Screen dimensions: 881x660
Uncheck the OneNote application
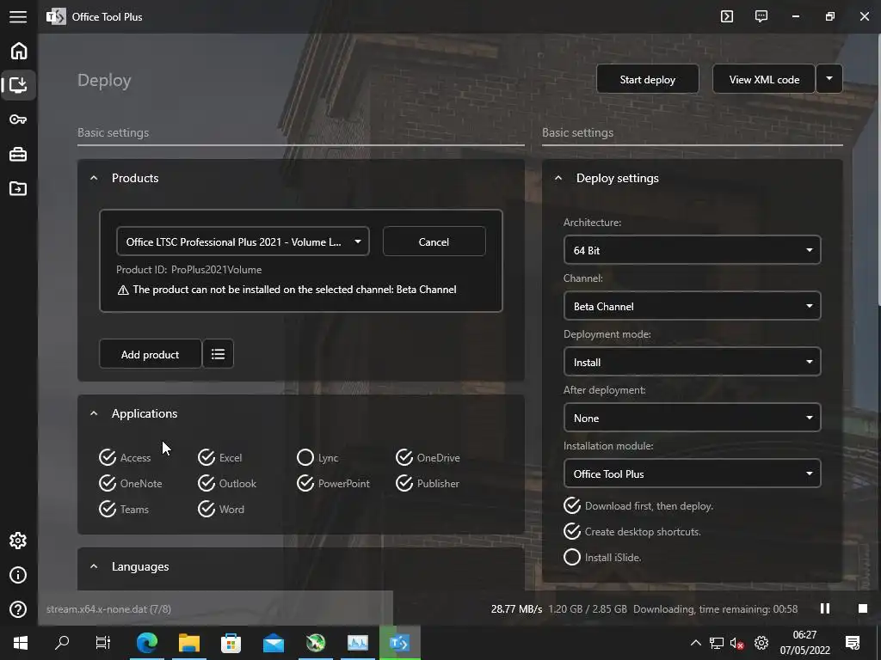(x=131, y=483)
